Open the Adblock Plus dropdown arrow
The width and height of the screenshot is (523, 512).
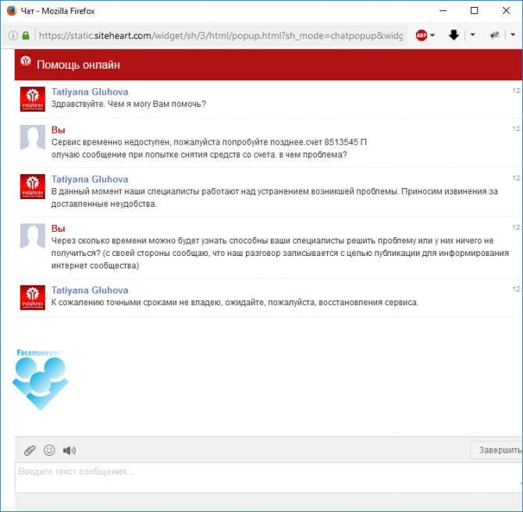(432, 35)
